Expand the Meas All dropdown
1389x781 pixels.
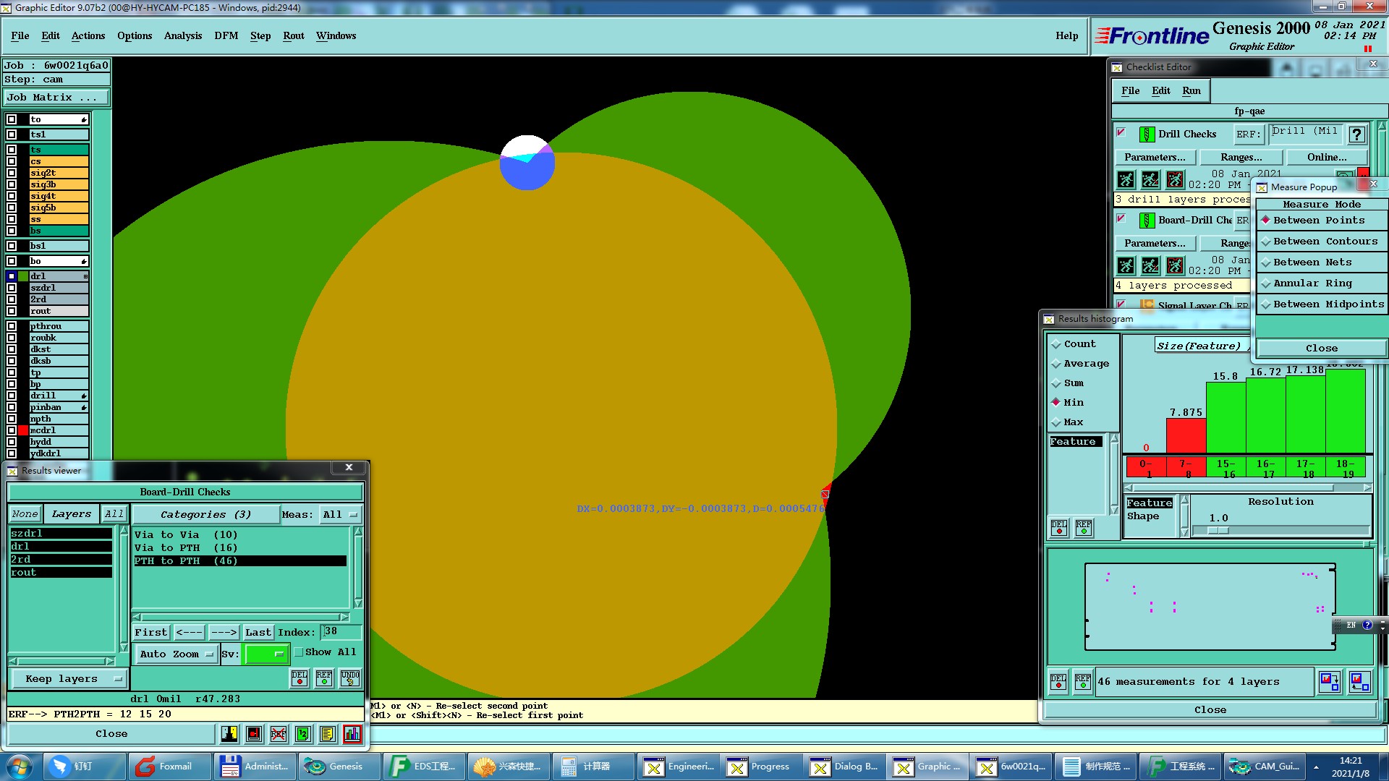(x=340, y=515)
